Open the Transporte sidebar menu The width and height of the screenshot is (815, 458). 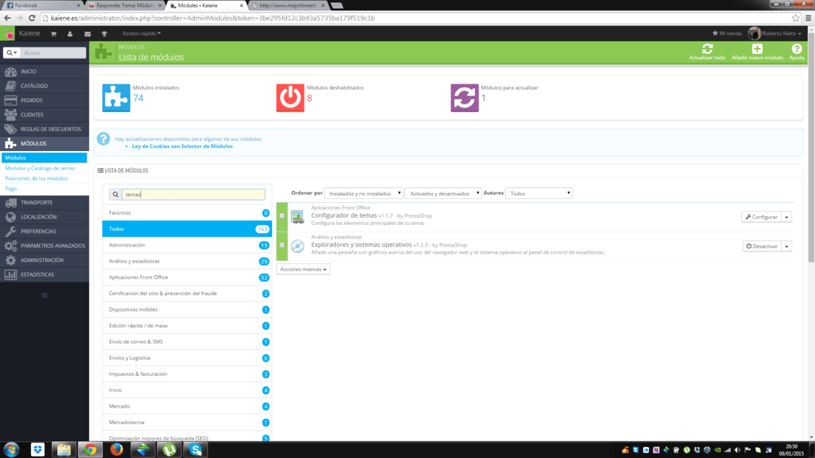point(44,203)
